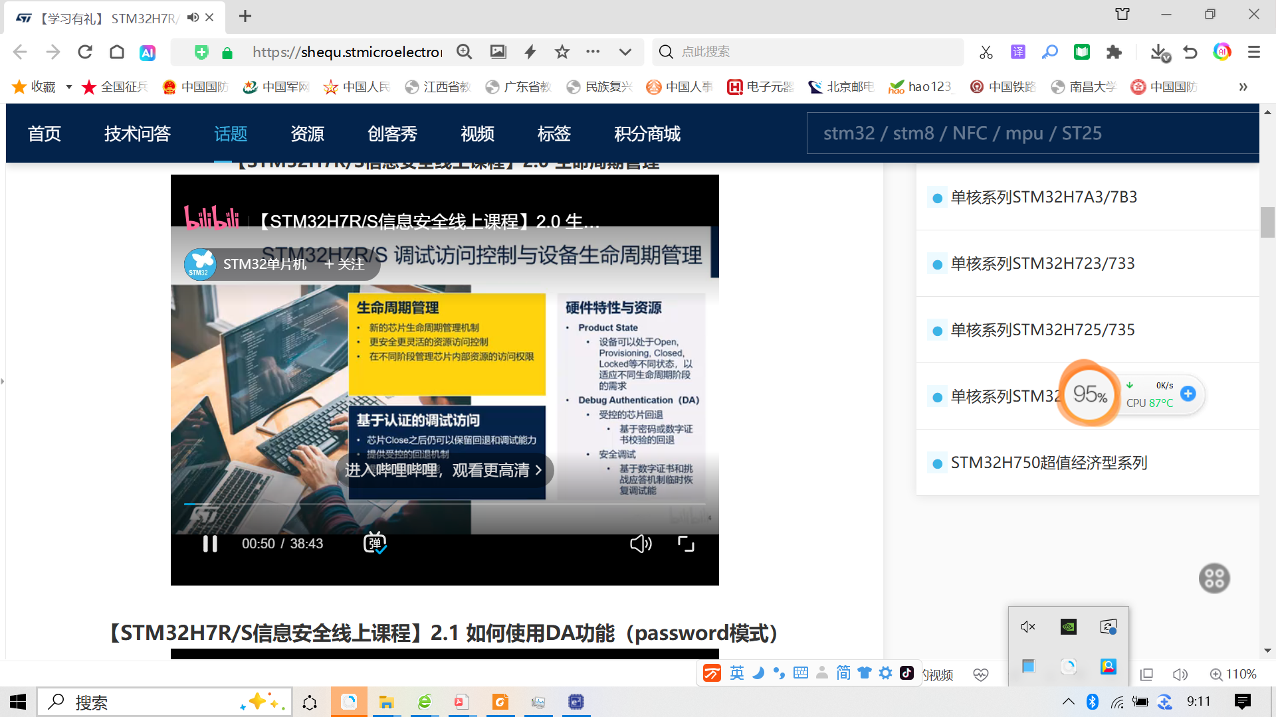Screen dimensions: 1276x717
Task: Open the 积分商城 navigation tab
Action: tap(647, 133)
